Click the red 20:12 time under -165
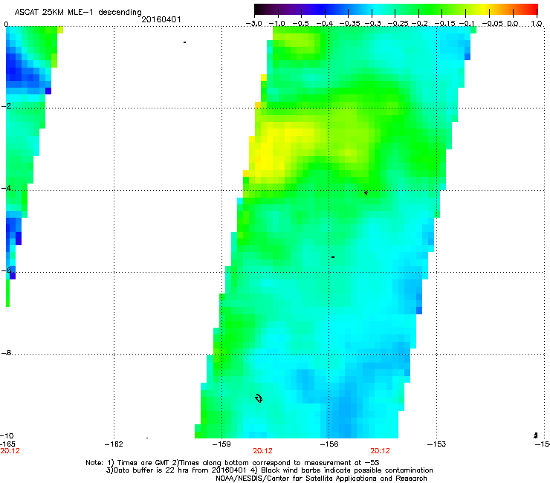 (10, 451)
